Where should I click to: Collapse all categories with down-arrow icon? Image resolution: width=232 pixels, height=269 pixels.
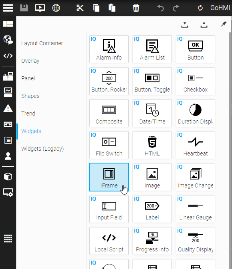click(185, 25)
